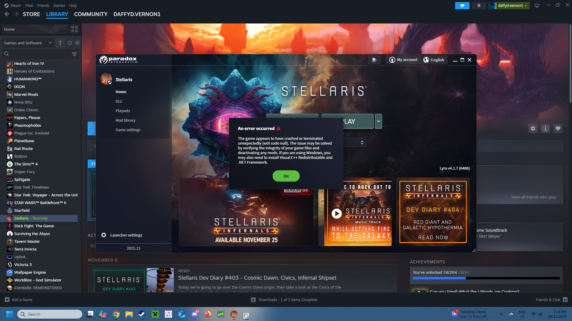Open Steam from the Windows taskbar
This screenshot has width=572, height=321.
click(x=142, y=314)
